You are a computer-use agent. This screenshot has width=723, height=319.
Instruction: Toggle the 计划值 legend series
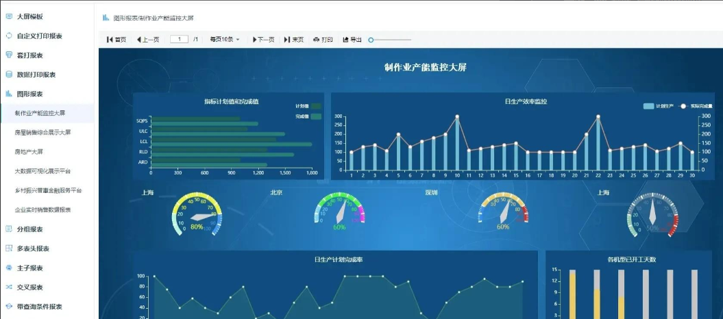(308, 106)
